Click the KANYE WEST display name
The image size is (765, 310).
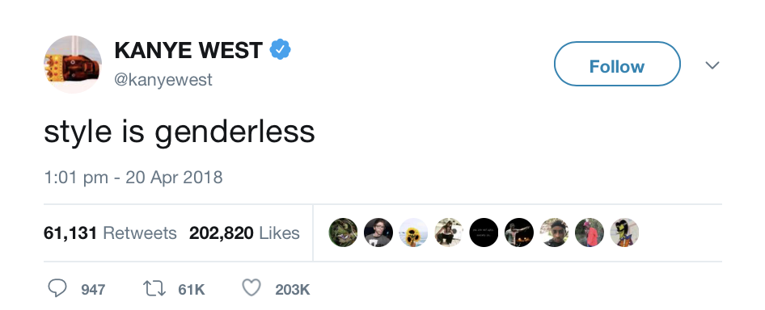188,50
